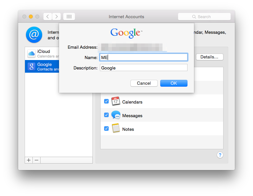Click the Name: label

coord(91,57)
